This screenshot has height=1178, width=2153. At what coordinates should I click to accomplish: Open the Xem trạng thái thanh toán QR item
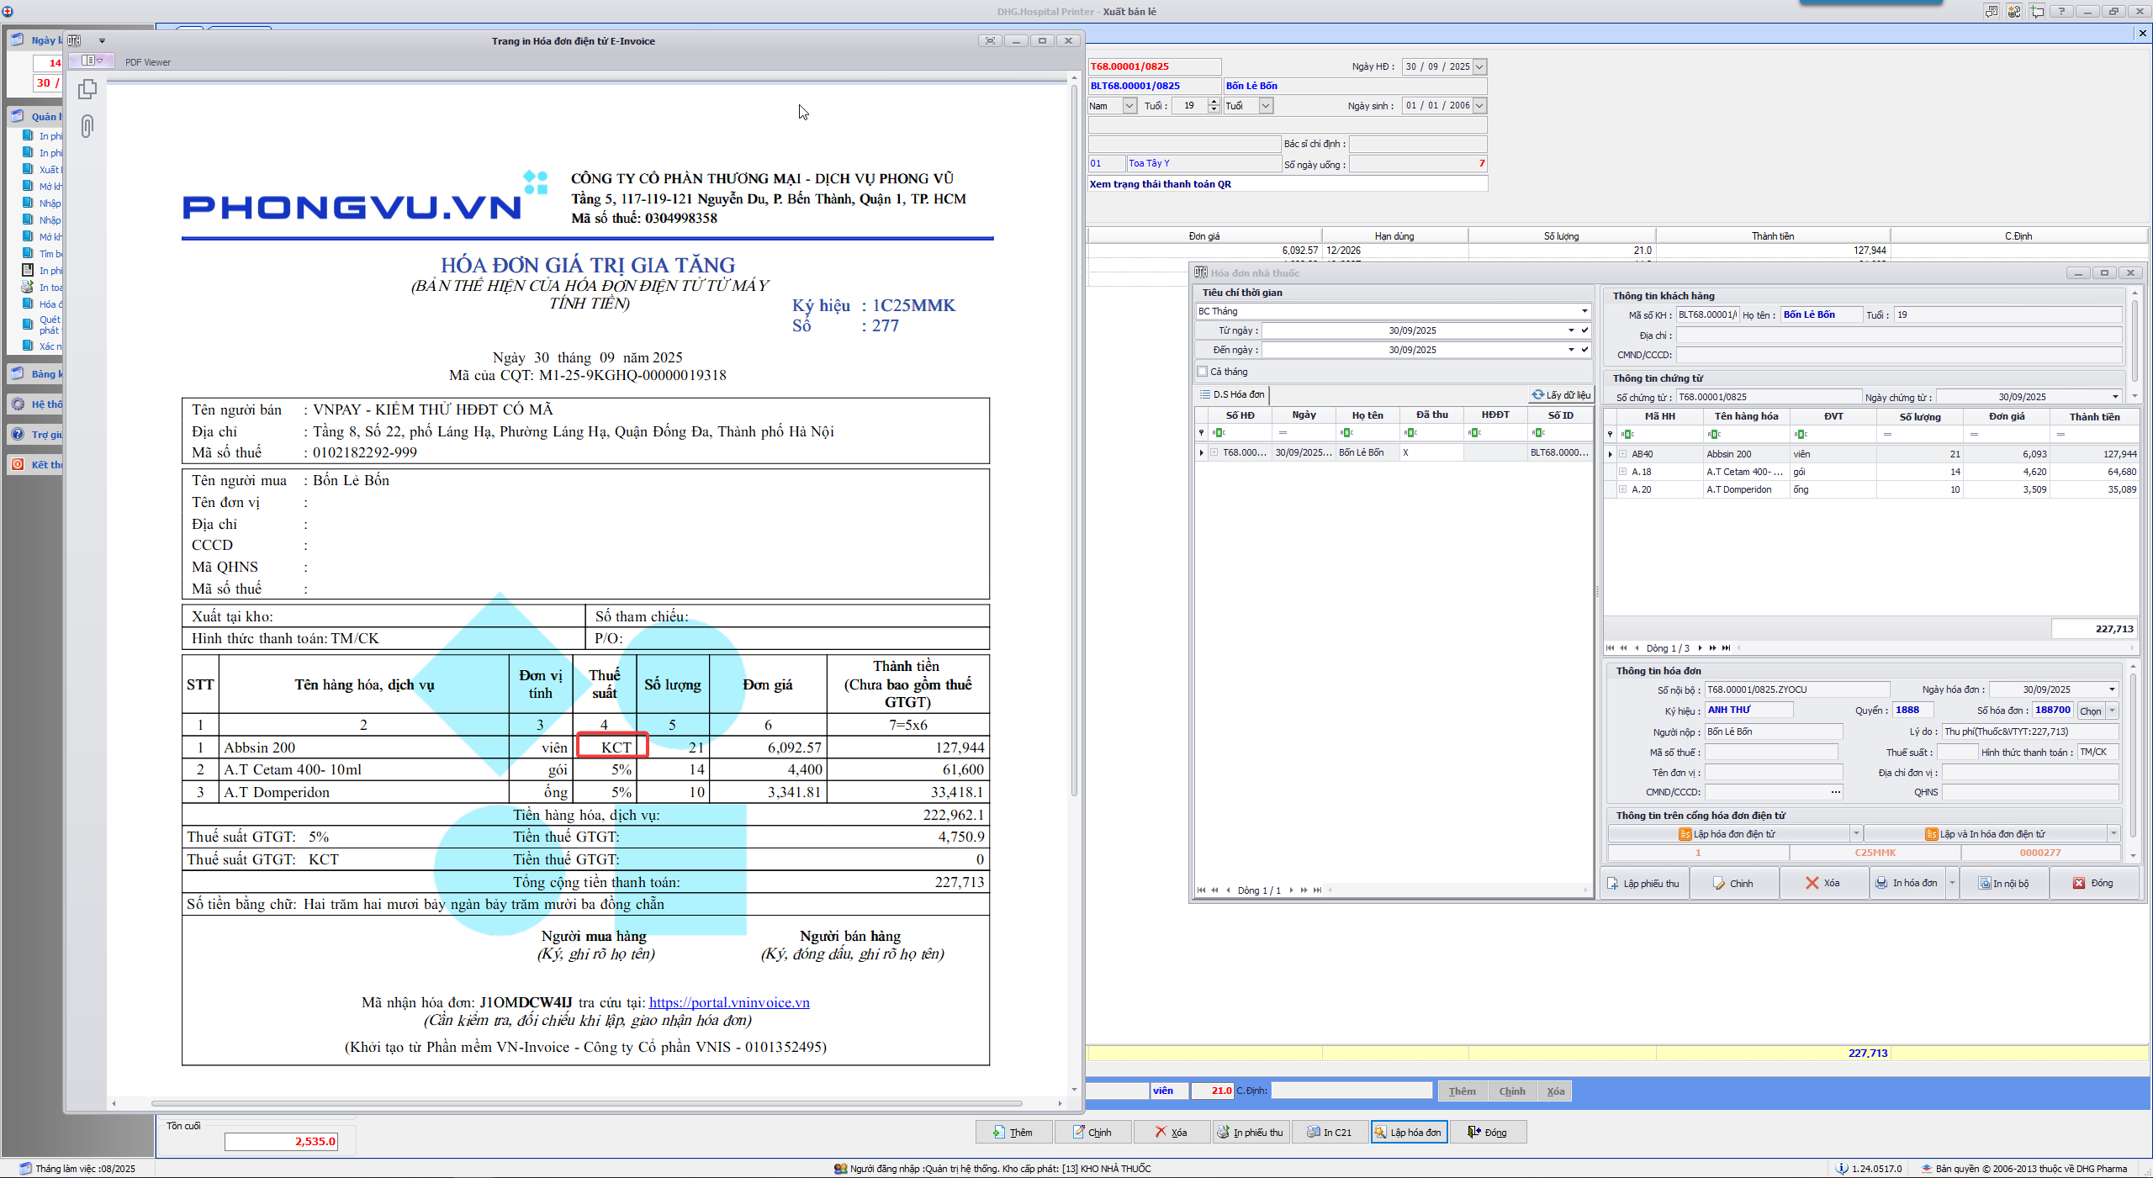point(1161,184)
